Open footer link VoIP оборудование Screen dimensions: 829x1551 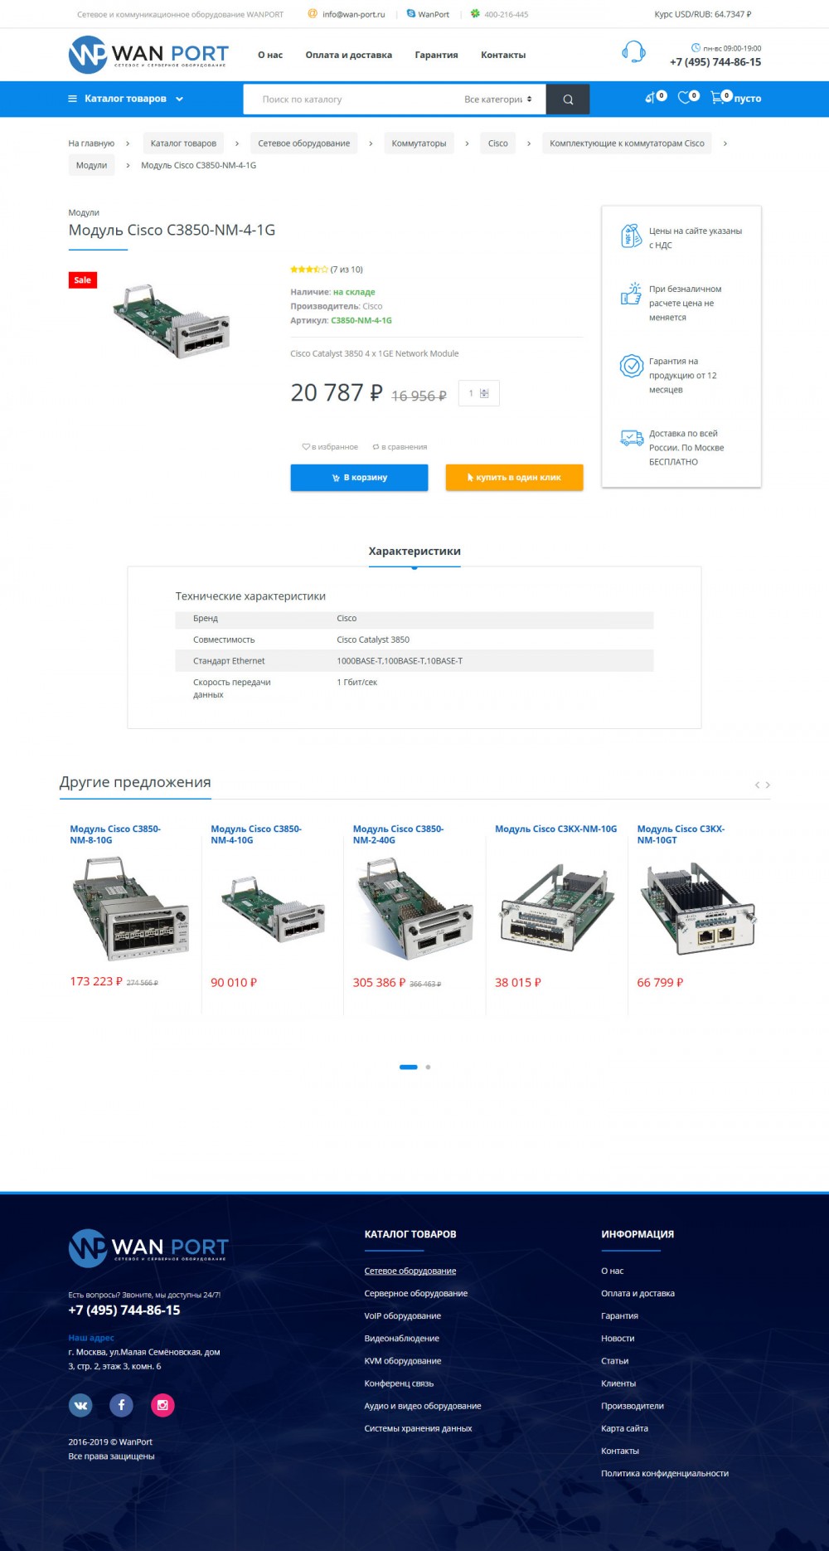coord(403,1316)
